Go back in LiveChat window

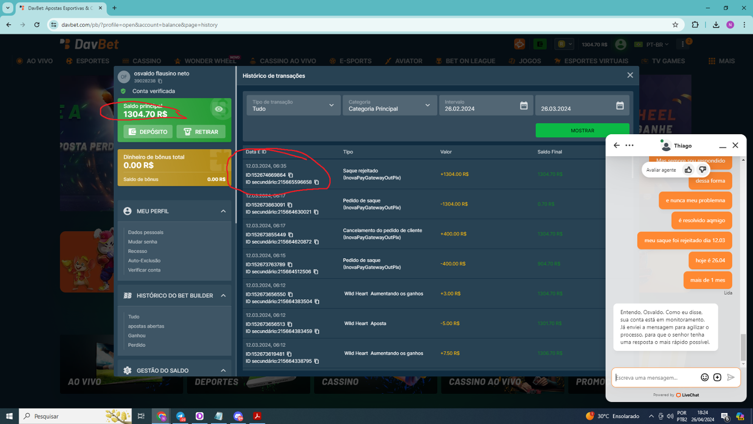[616, 145]
